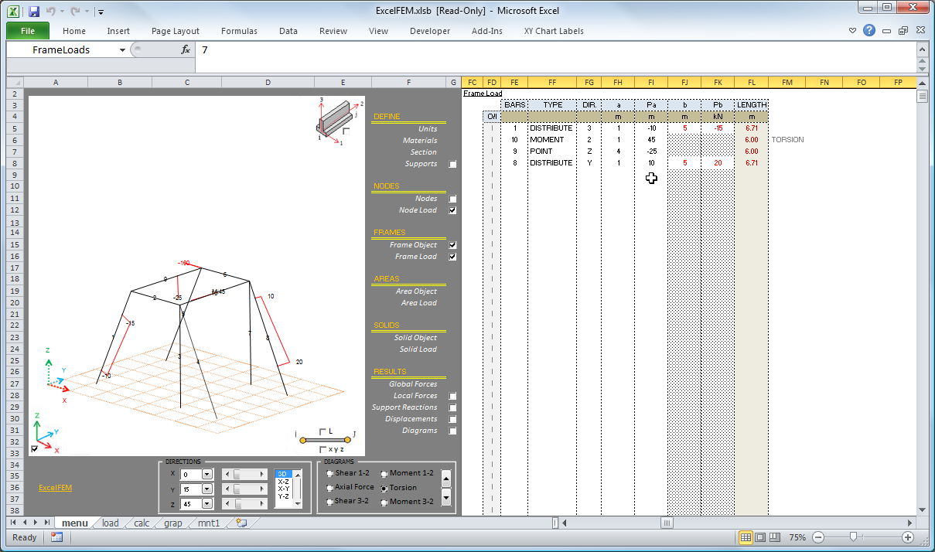Viewport: 935px width, 552px height.
Task: Click the diagrams scale-up arrow button
Action: (x=445, y=479)
